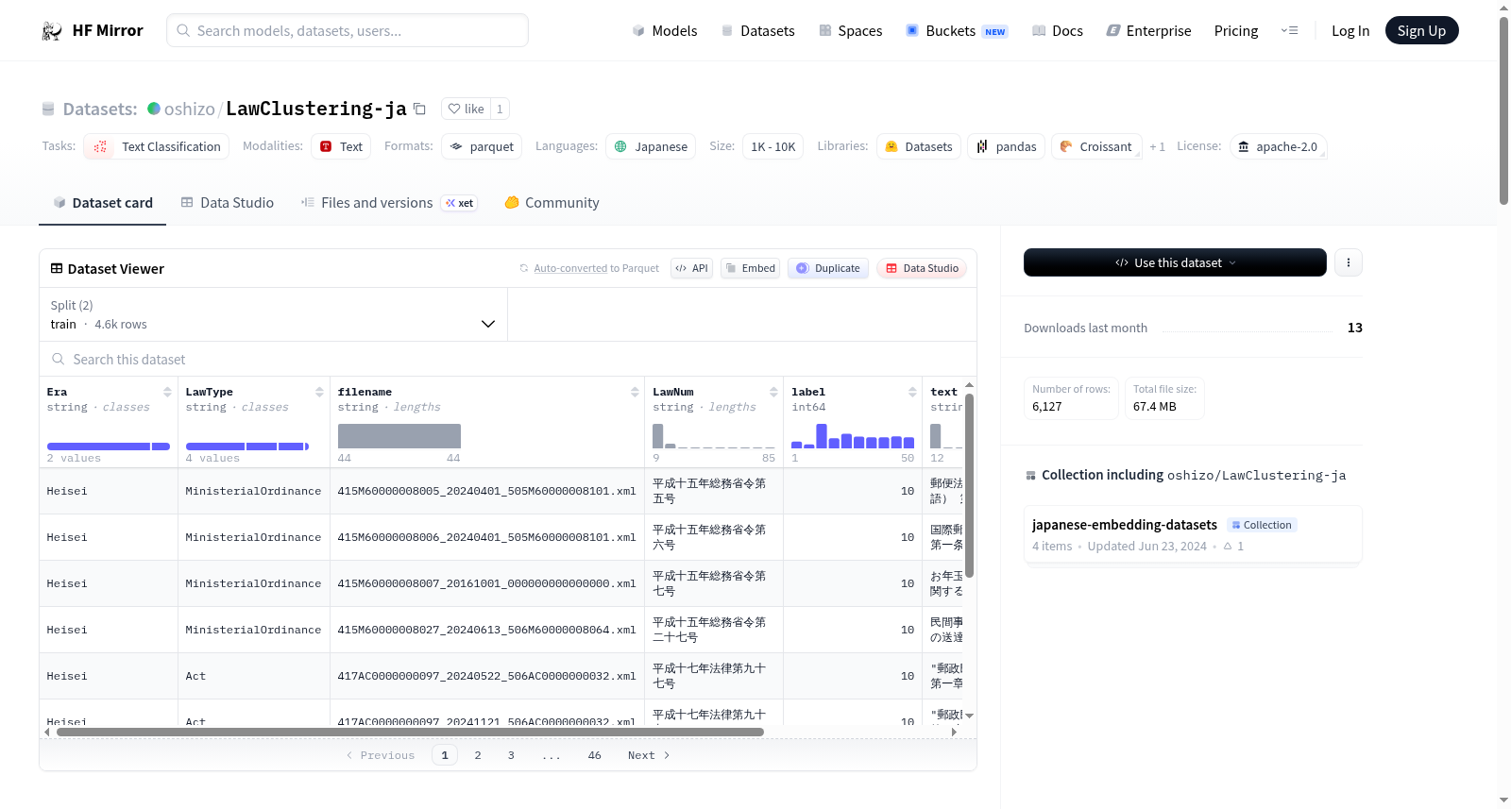Click the table vertical scrollbar thumb
This screenshot has width=1511, height=809.
click(969, 485)
